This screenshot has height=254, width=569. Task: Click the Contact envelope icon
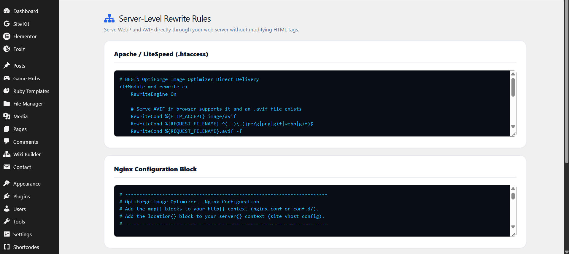point(7,167)
